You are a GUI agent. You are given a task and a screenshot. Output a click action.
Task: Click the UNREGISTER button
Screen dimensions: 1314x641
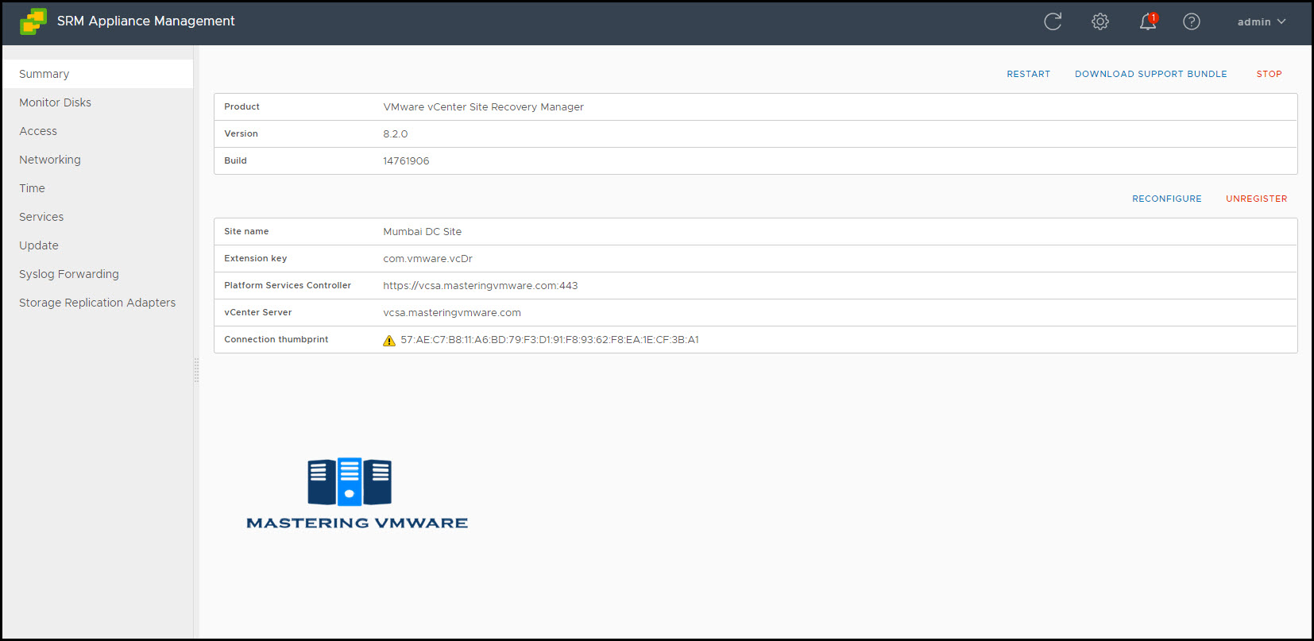(1256, 199)
